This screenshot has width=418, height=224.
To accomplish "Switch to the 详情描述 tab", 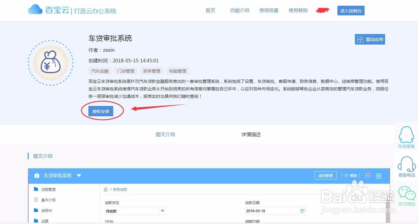I will pyautogui.click(x=251, y=134).
